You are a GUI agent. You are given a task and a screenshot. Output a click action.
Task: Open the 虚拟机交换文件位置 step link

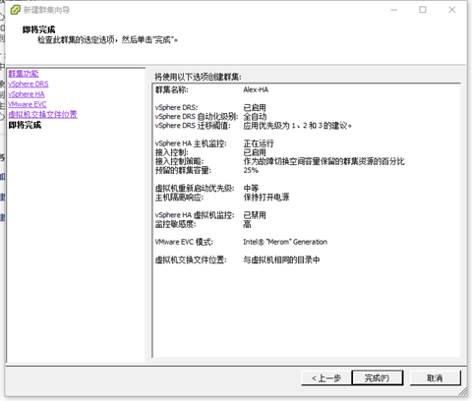click(x=42, y=115)
